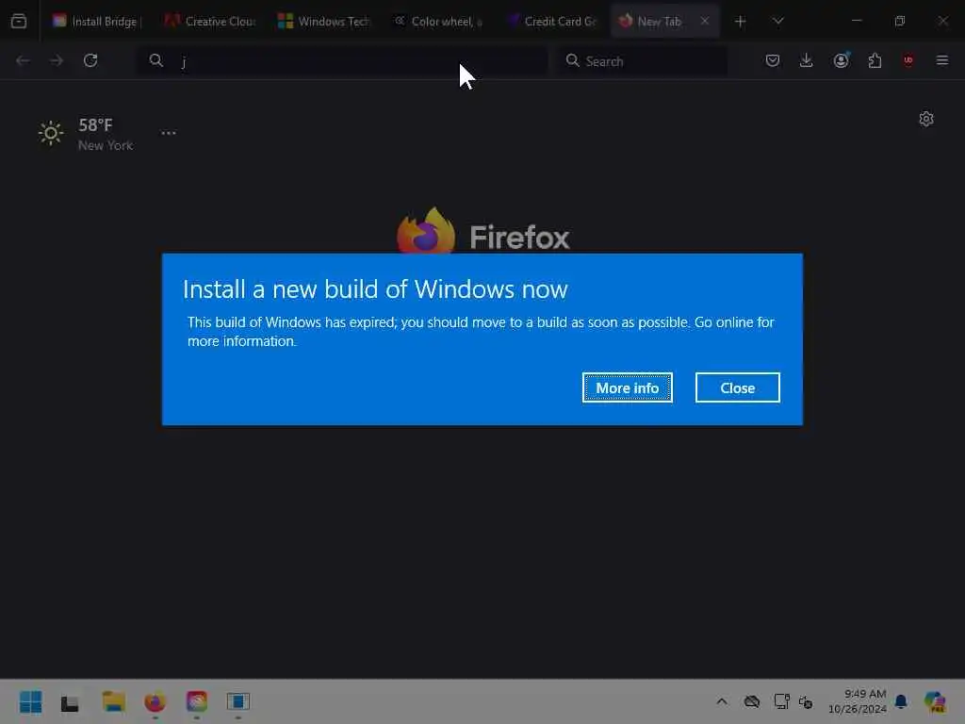Open the Firefox account icon

tap(841, 60)
